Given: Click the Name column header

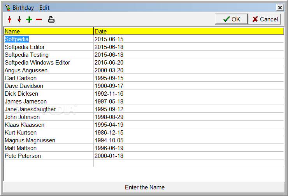Looking at the screenshot, I should [x=49, y=31].
